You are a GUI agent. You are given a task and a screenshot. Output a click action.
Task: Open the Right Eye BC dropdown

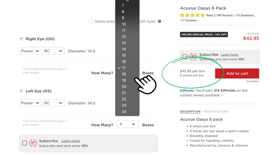coord(53,51)
